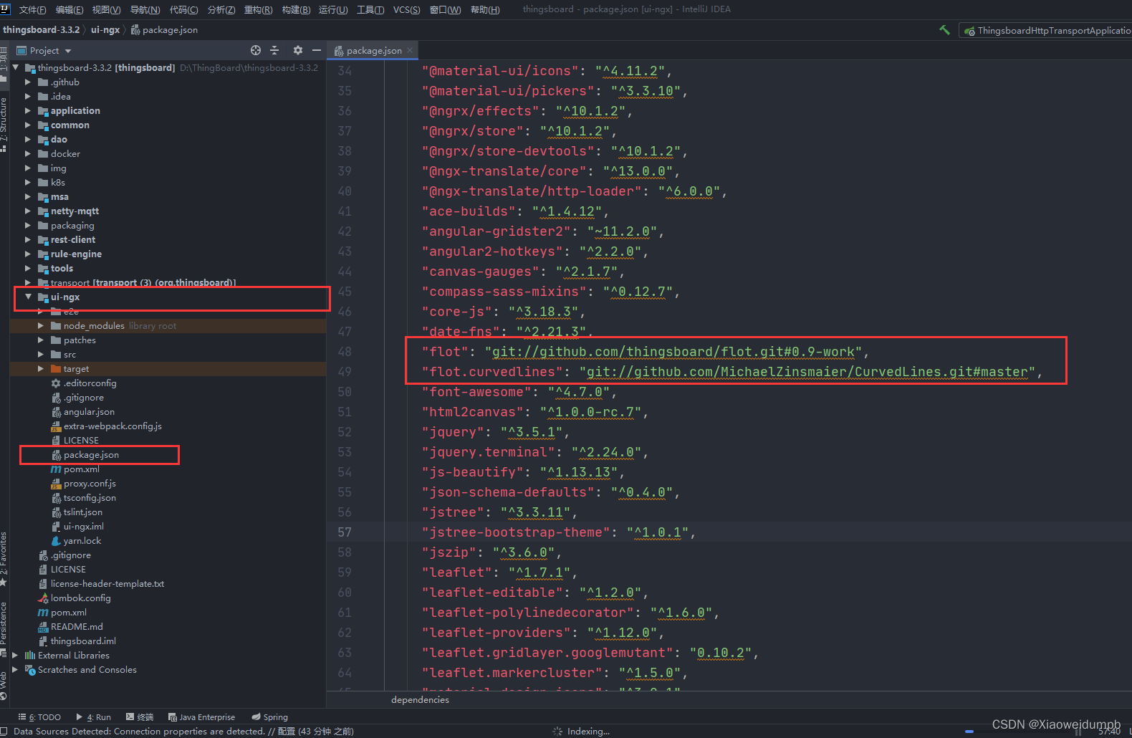Collapse the ui-ngx folder
The height and width of the screenshot is (738, 1132).
coord(28,297)
